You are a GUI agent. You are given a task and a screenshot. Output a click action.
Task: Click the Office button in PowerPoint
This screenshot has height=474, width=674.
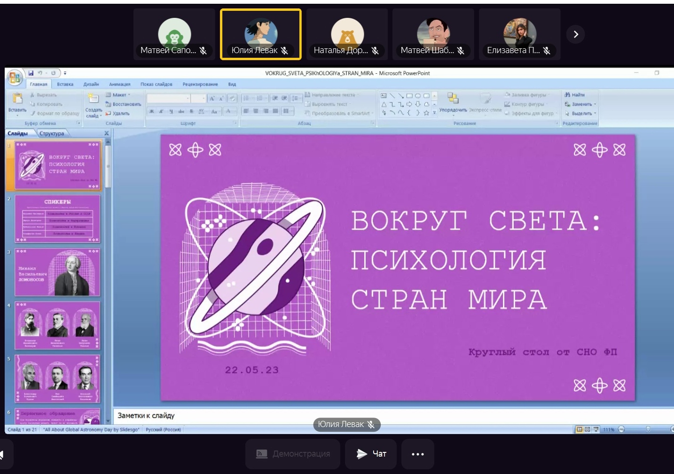pyautogui.click(x=15, y=78)
